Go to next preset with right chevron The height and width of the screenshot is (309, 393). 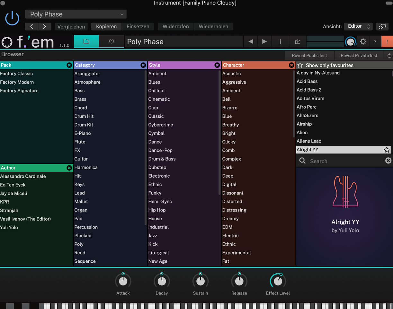44,27
